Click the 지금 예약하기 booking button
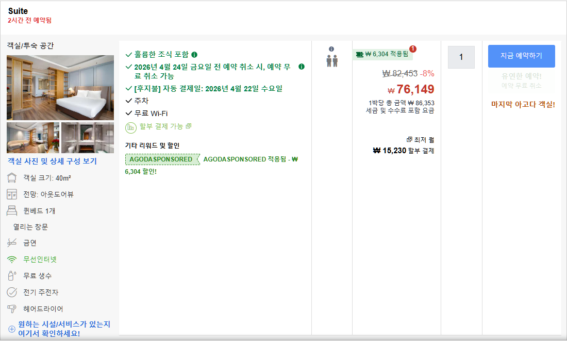Viewport: 567px width, 341px height. click(522, 56)
